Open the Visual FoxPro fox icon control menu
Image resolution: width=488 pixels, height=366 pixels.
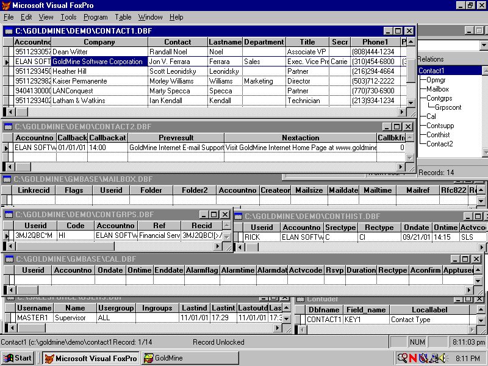5,5
